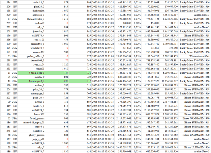Click the "ducksterixx" worker name
Screen dimensions: 211x153
pos(38,11)
